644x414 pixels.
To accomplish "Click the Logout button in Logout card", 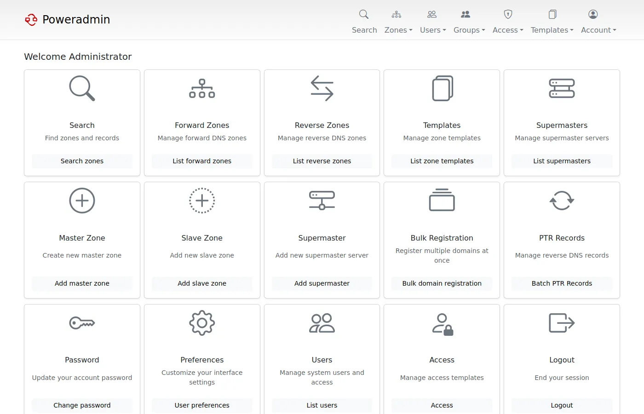I will coord(562,405).
